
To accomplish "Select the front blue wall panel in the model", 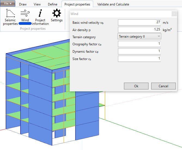I will tap(40, 104).
